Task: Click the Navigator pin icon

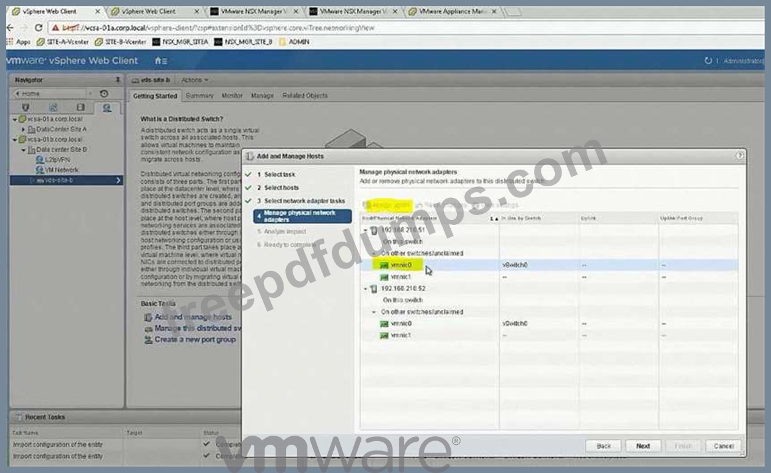Action: (x=118, y=80)
